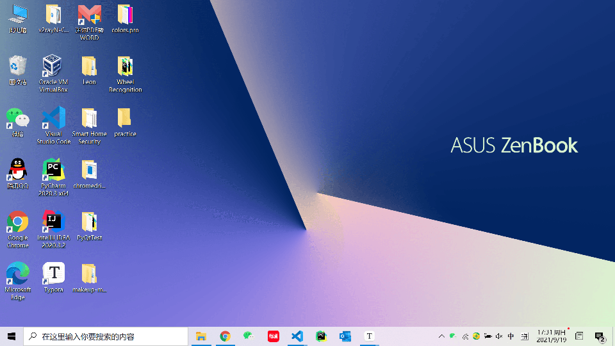Screen dimensions: 615x346
Task: Select the PDF to WORD shortcut
Action: [x=90, y=22]
